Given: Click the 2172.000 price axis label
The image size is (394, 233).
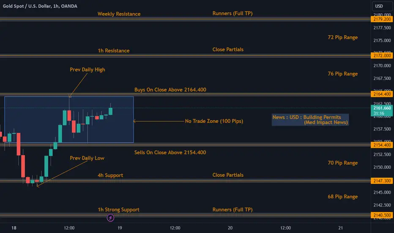Looking at the screenshot, I should point(382,55).
